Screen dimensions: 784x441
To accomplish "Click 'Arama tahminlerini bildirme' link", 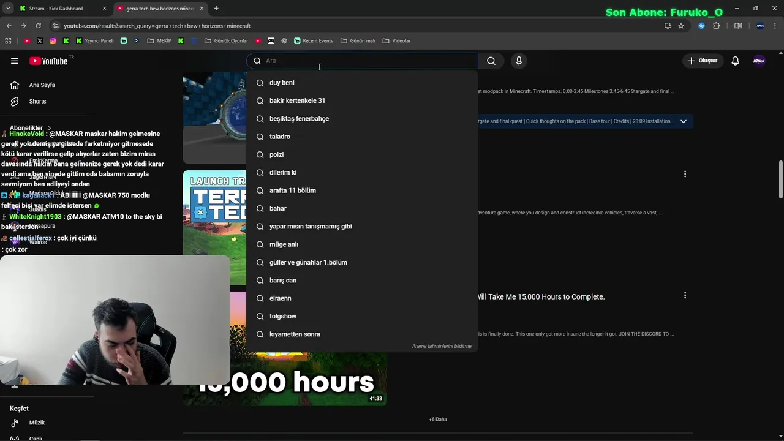I will pos(441,346).
